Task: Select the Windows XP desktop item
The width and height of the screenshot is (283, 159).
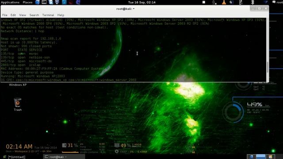Action: (18, 85)
